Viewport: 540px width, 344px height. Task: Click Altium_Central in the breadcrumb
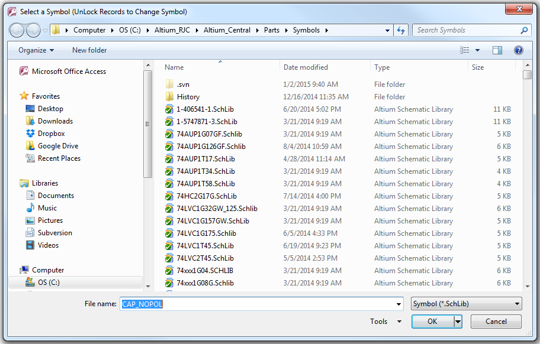point(227,30)
